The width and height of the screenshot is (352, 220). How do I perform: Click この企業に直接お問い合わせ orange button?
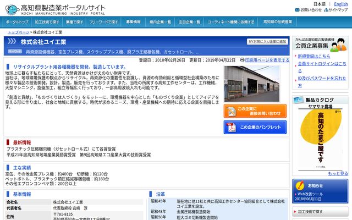(255, 111)
